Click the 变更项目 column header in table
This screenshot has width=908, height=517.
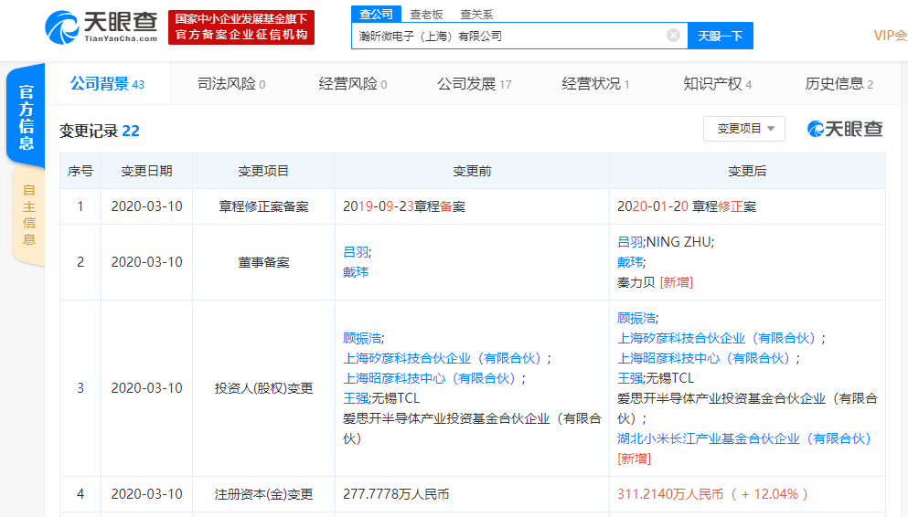263,171
